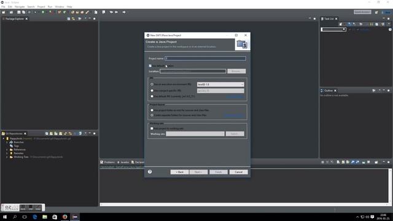Viewport: 393px width, 221px height.
Task: Expand the Branches node in Git Repositories
Action: tap(7, 142)
